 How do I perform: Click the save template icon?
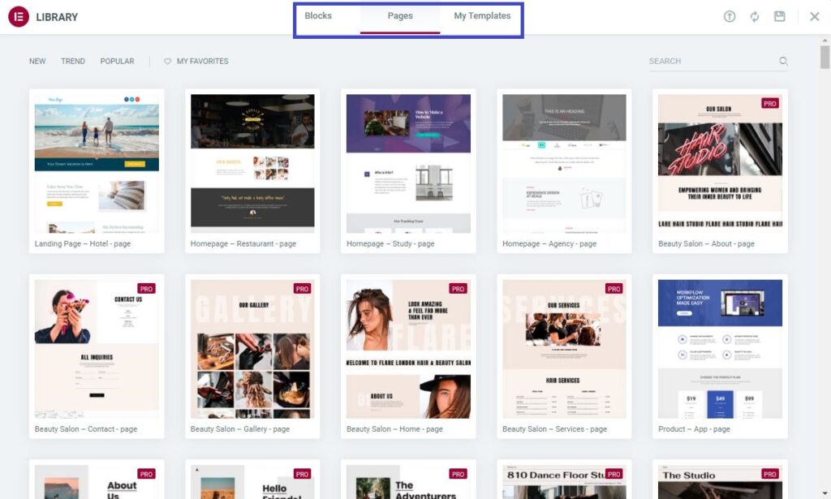780,17
